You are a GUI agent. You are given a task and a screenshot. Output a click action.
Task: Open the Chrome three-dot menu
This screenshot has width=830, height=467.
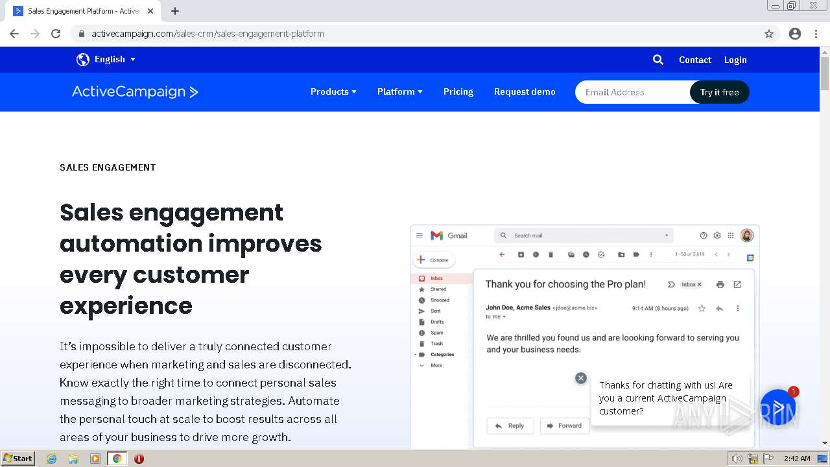(x=816, y=34)
